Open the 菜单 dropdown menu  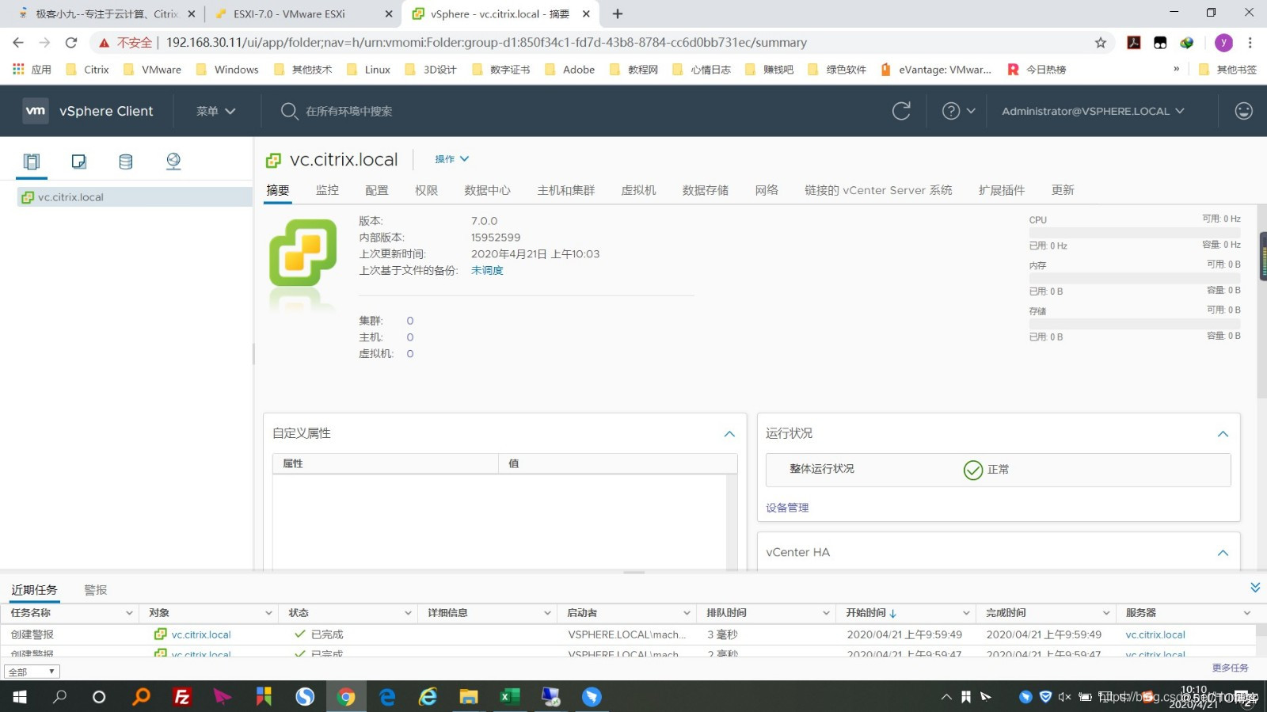pos(216,111)
